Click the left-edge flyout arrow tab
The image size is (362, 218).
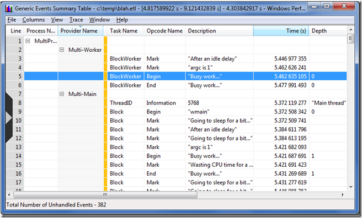(x=9, y=117)
